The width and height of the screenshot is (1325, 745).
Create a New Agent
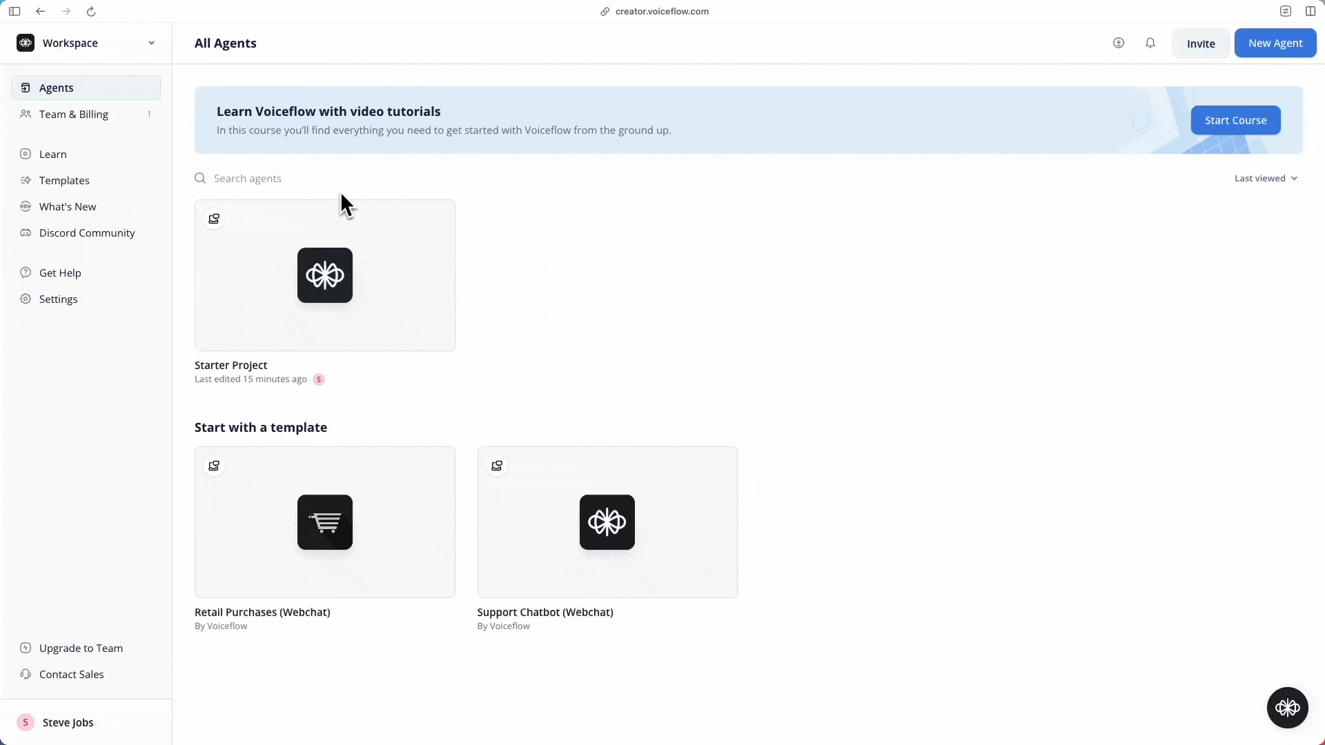[1275, 43]
